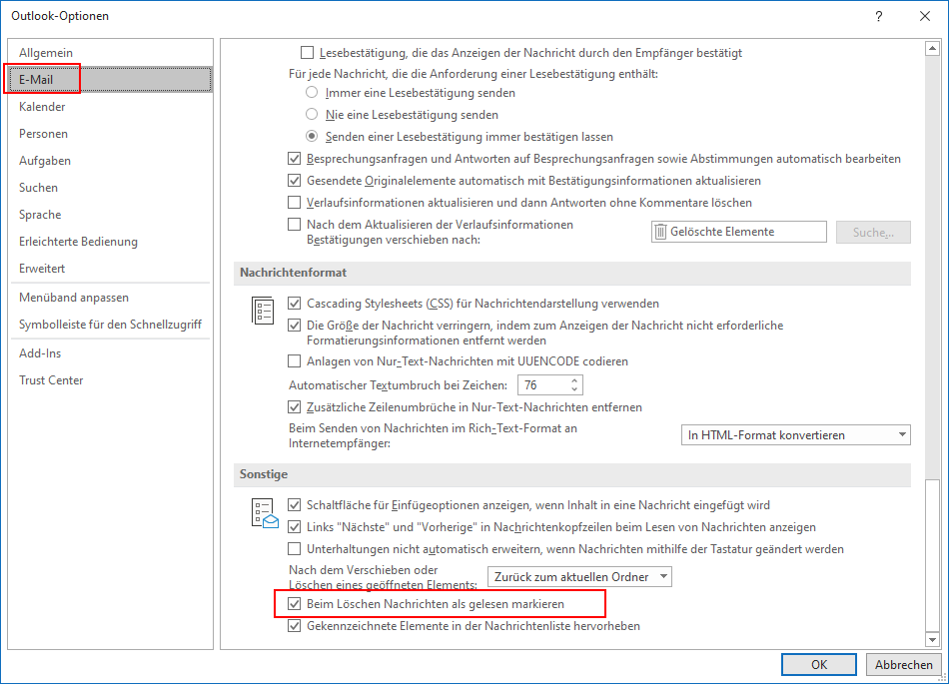
Task: Open Menüband anpassen settings
Action: point(110,297)
